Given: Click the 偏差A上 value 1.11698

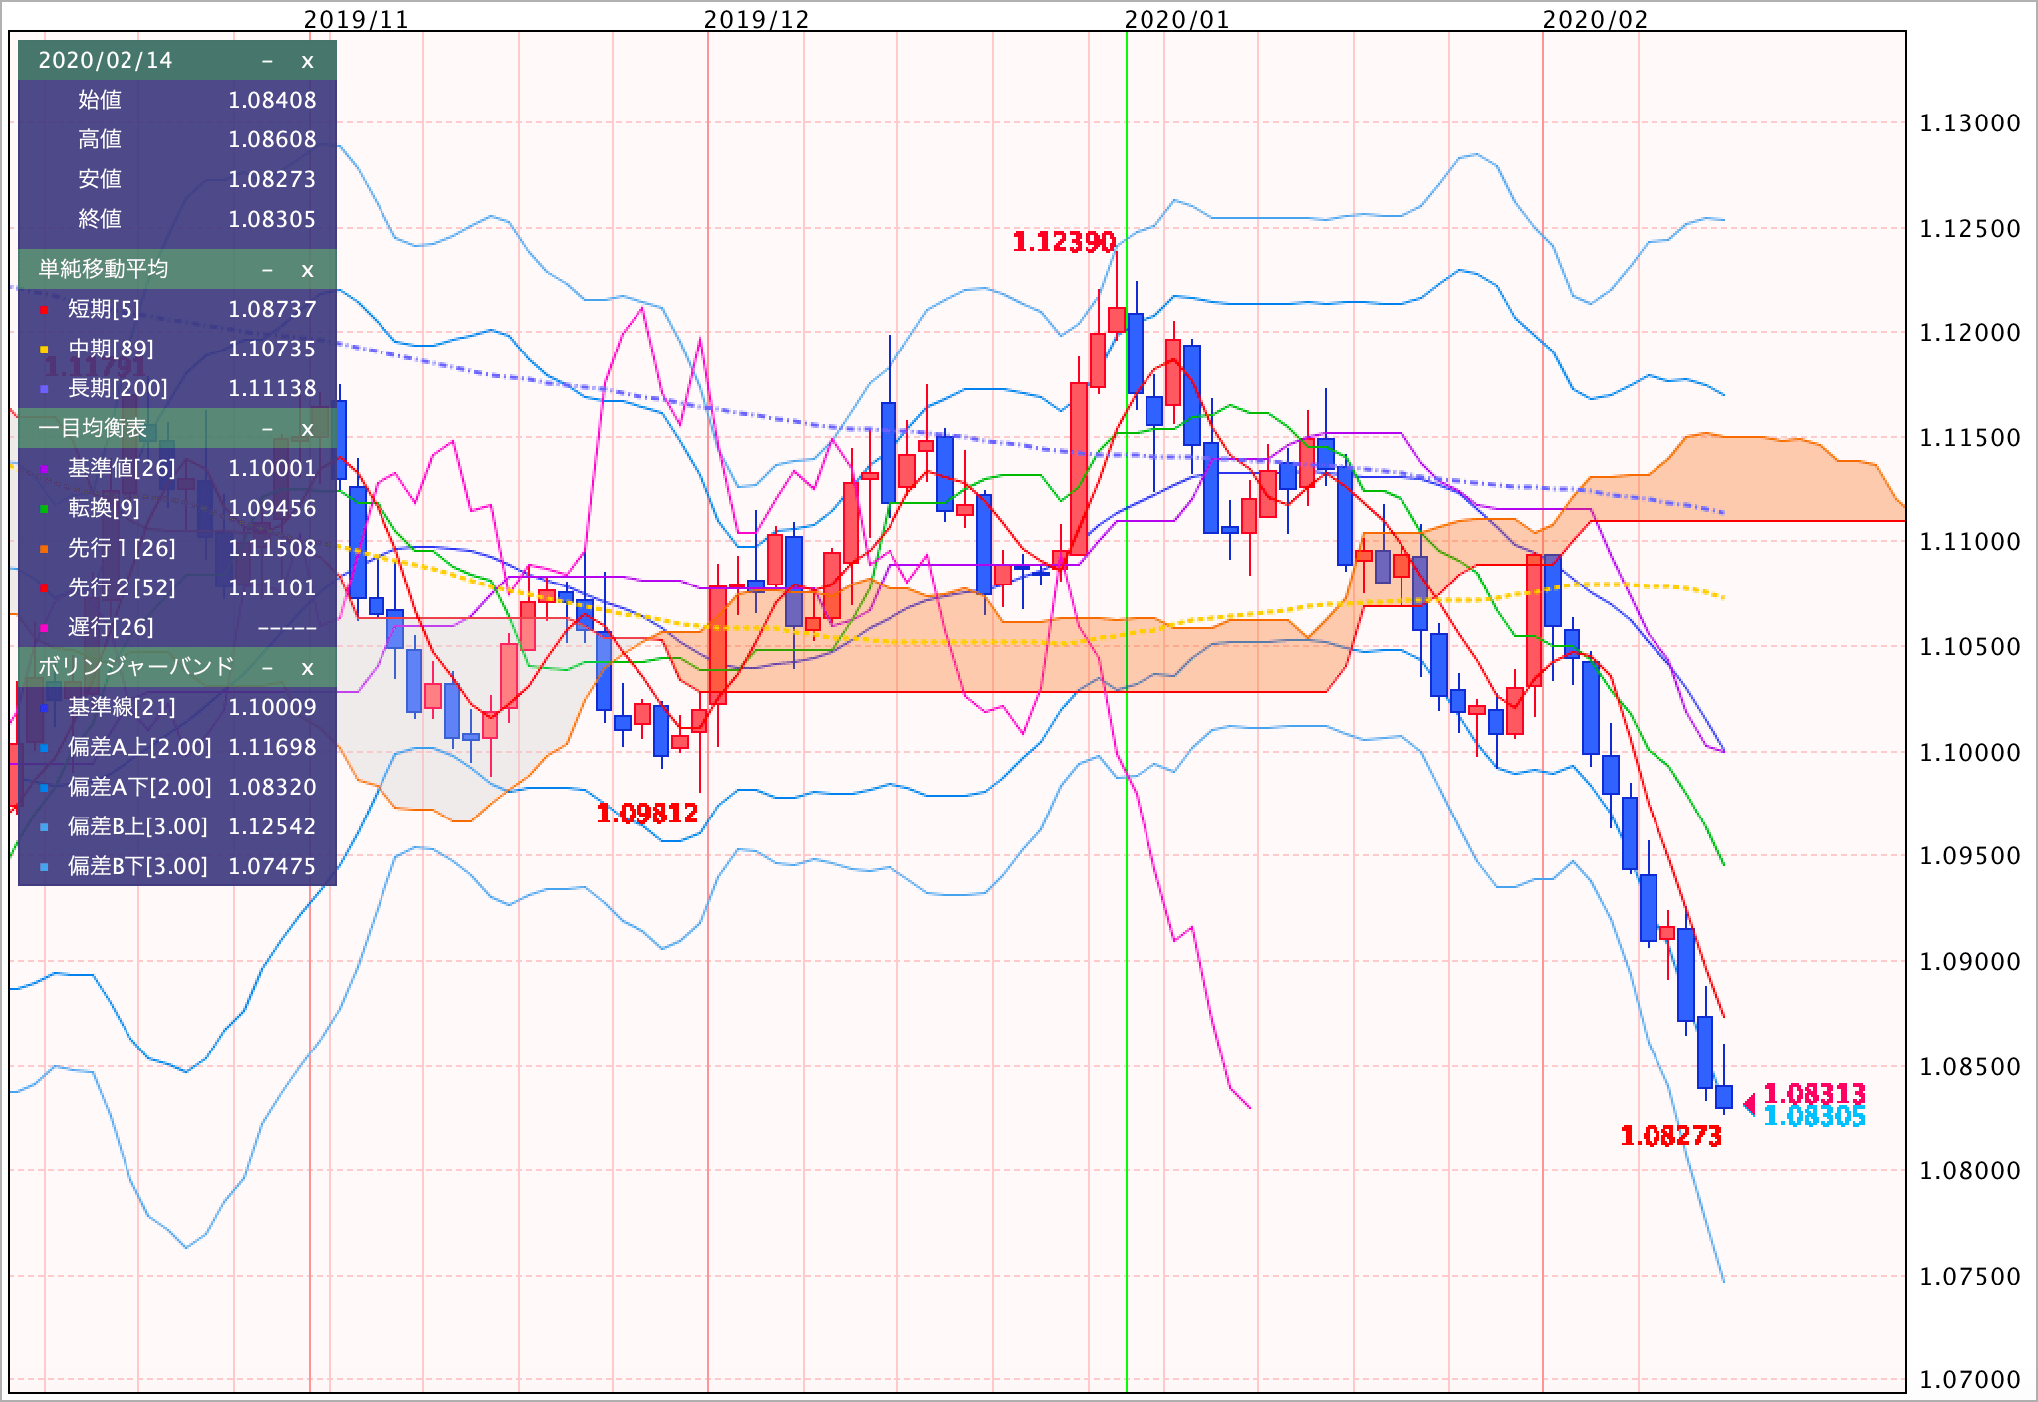Looking at the screenshot, I should point(272,748).
